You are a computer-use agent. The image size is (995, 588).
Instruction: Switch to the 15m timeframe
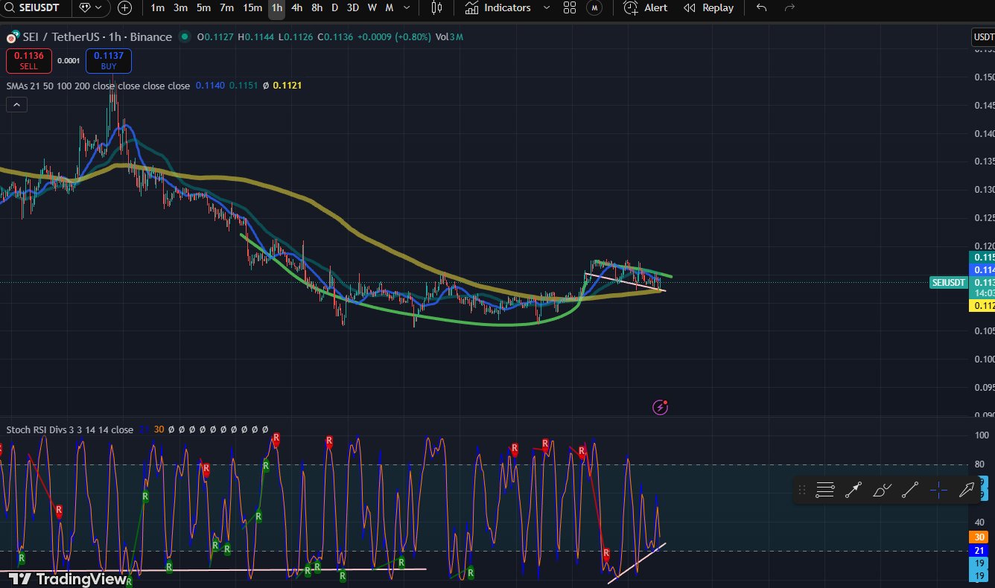252,8
